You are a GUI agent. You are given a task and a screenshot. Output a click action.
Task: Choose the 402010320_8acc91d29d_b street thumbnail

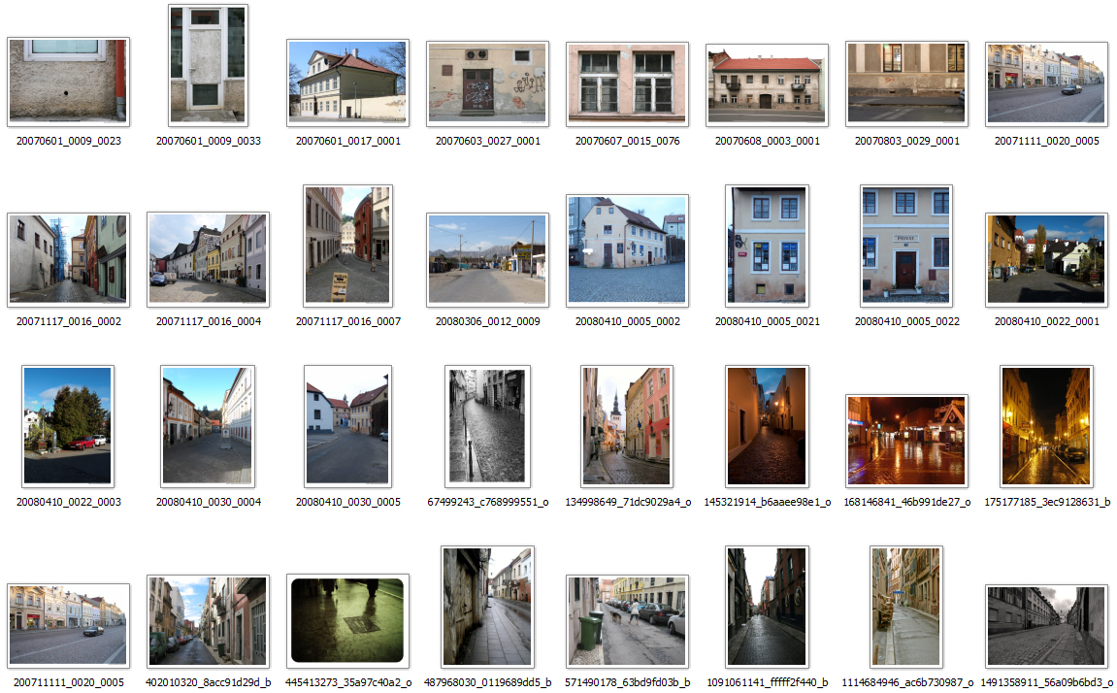point(208,621)
